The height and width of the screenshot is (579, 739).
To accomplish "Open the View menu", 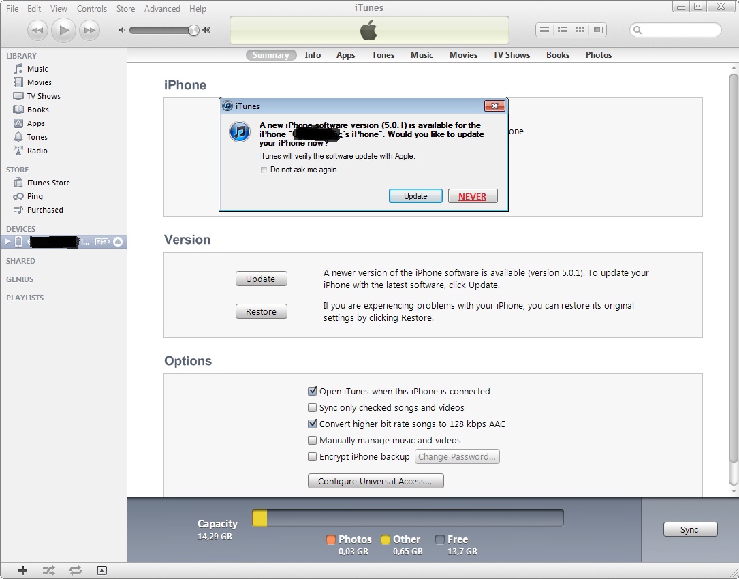I will (x=59, y=8).
